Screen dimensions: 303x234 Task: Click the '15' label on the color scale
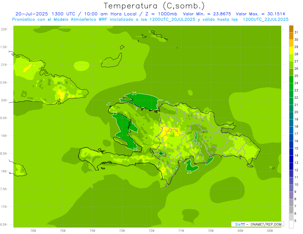click(296, 148)
